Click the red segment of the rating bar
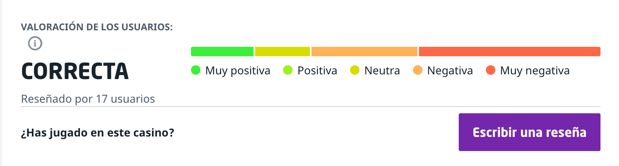Image resolution: width=619 pixels, height=166 pixels. [x=510, y=52]
